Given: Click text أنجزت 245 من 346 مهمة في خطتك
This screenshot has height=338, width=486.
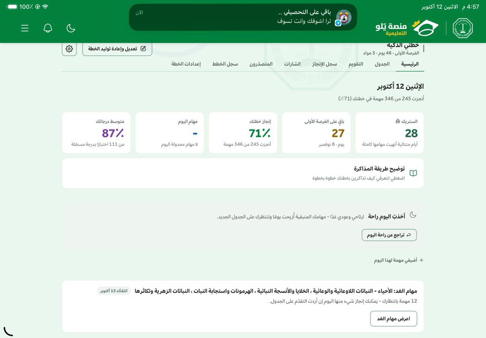Looking at the screenshot, I should [381, 99].
